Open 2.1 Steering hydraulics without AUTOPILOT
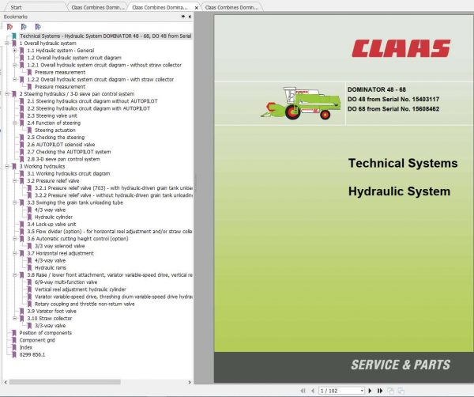The image size is (474, 397). [x=92, y=101]
